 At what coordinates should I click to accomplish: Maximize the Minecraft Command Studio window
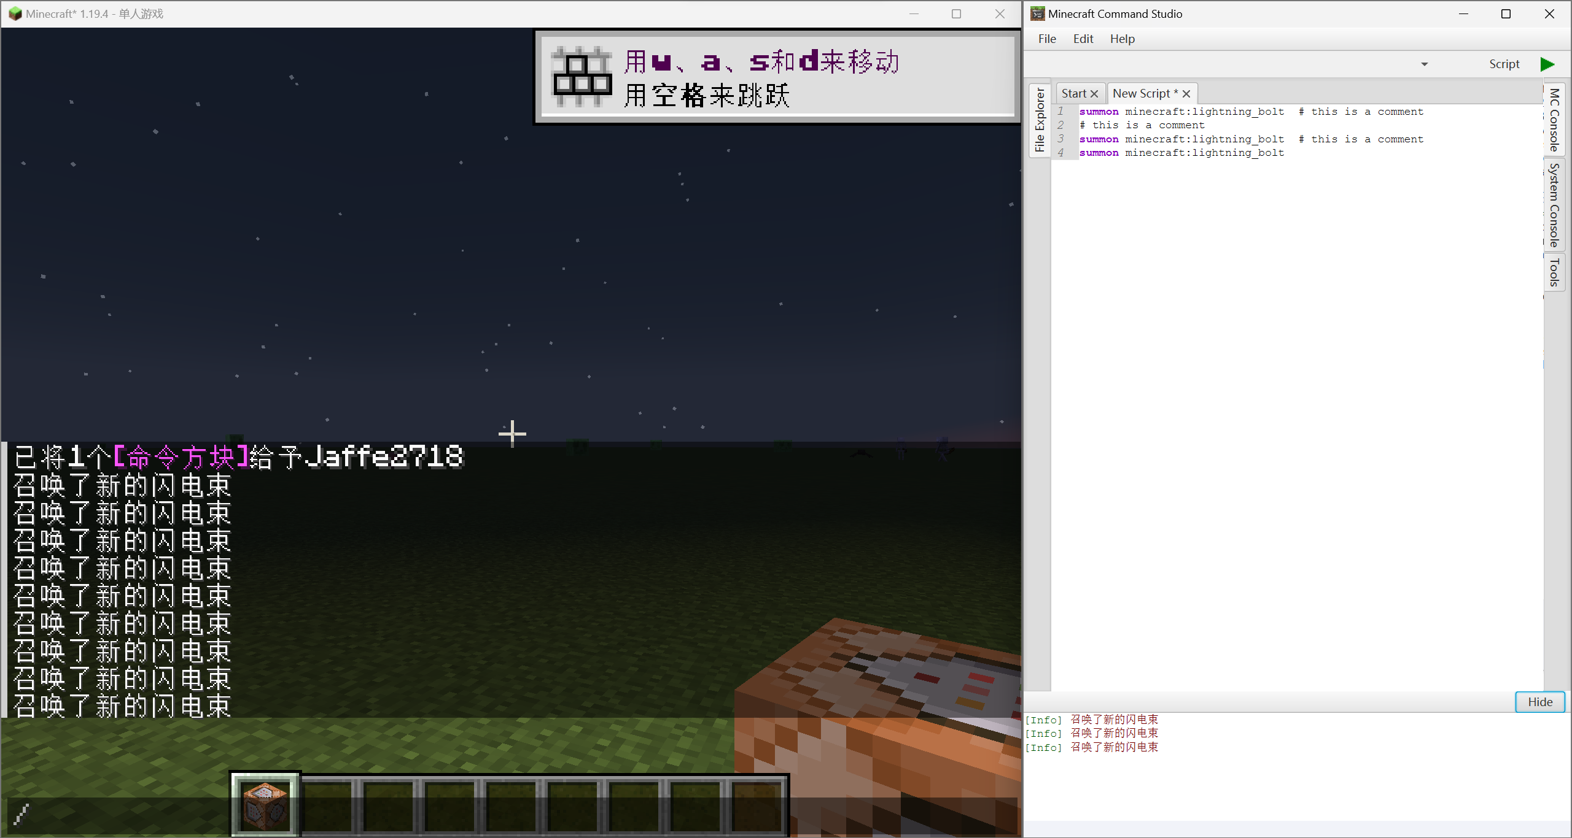[x=1506, y=13]
